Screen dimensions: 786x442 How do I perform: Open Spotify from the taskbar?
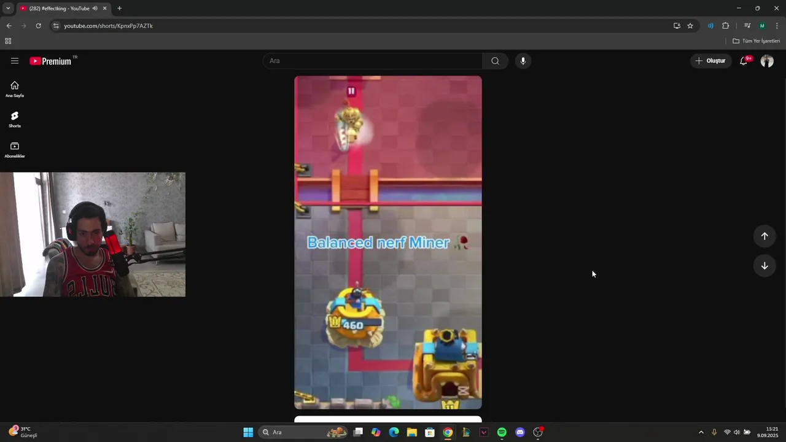[502, 432]
